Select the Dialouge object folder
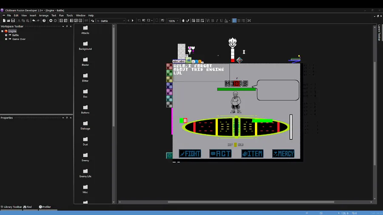 pyautogui.click(x=85, y=125)
